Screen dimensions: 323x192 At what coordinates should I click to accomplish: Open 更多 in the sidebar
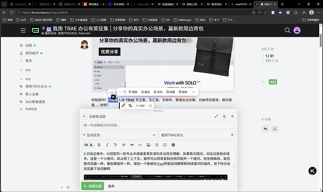pyautogui.click(x=29, y=61)
